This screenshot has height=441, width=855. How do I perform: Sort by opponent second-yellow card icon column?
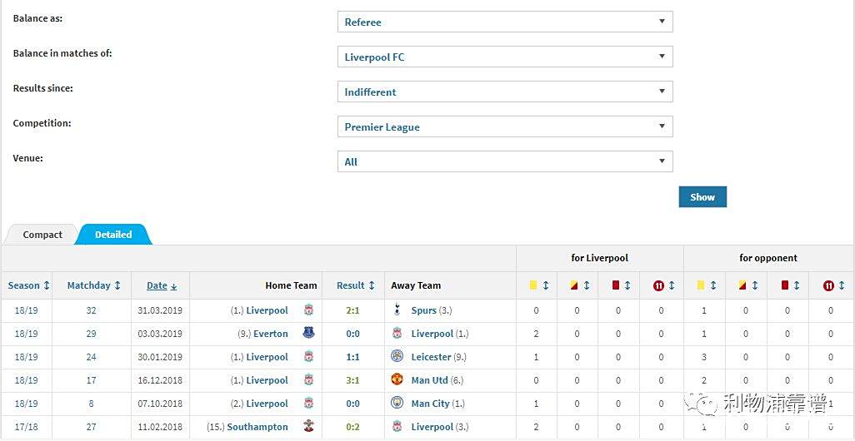[x=747, y=285]
